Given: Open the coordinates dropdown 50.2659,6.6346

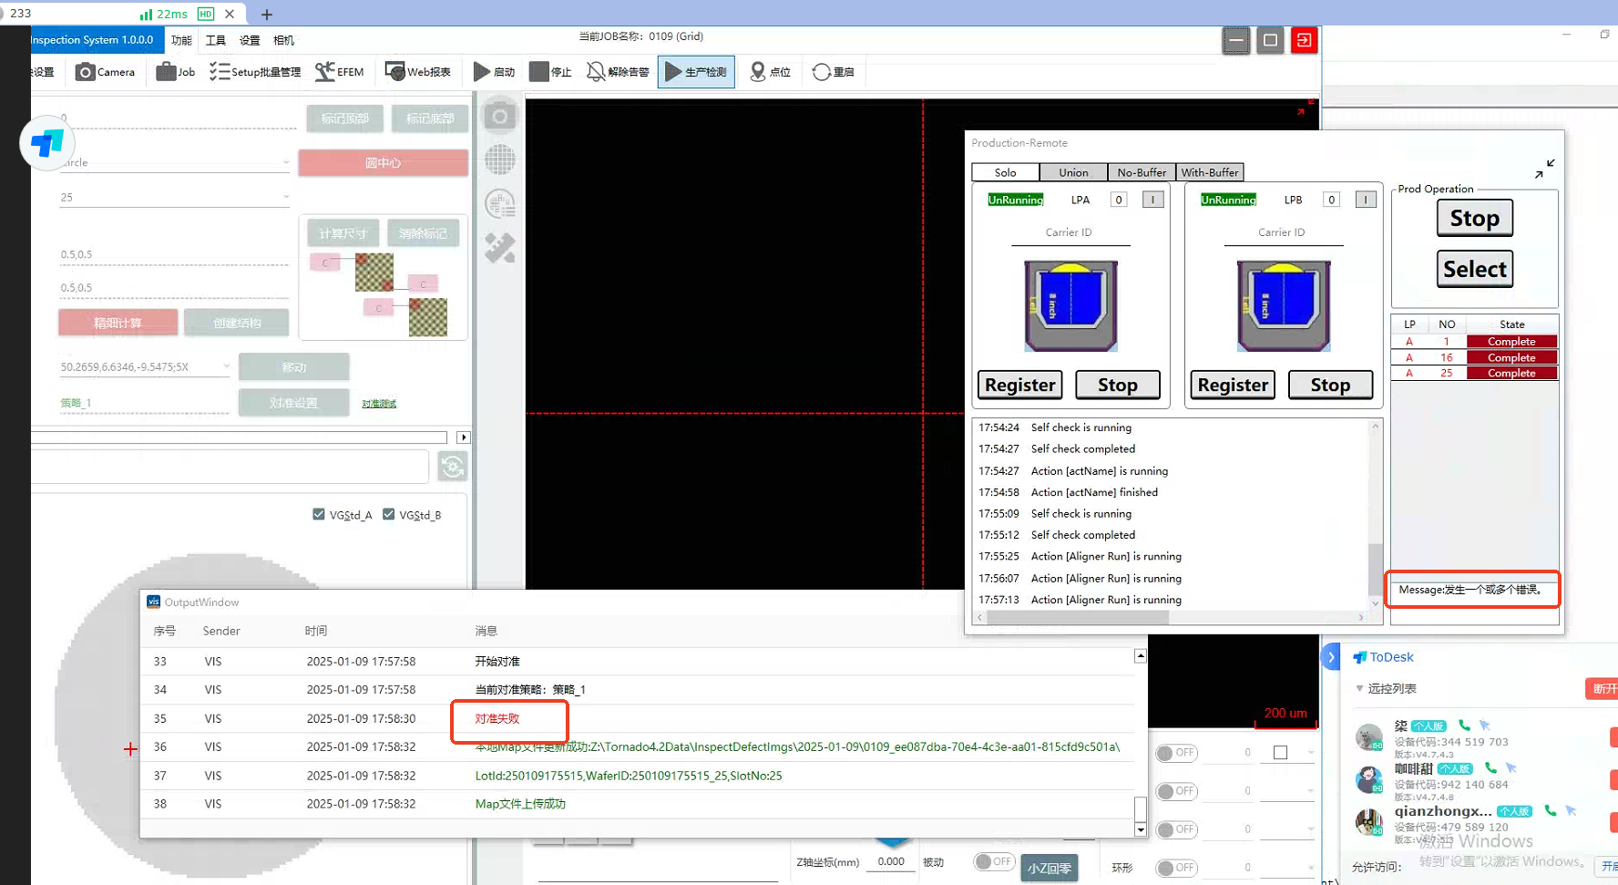Looking at the screenshot, I should 226,366.
